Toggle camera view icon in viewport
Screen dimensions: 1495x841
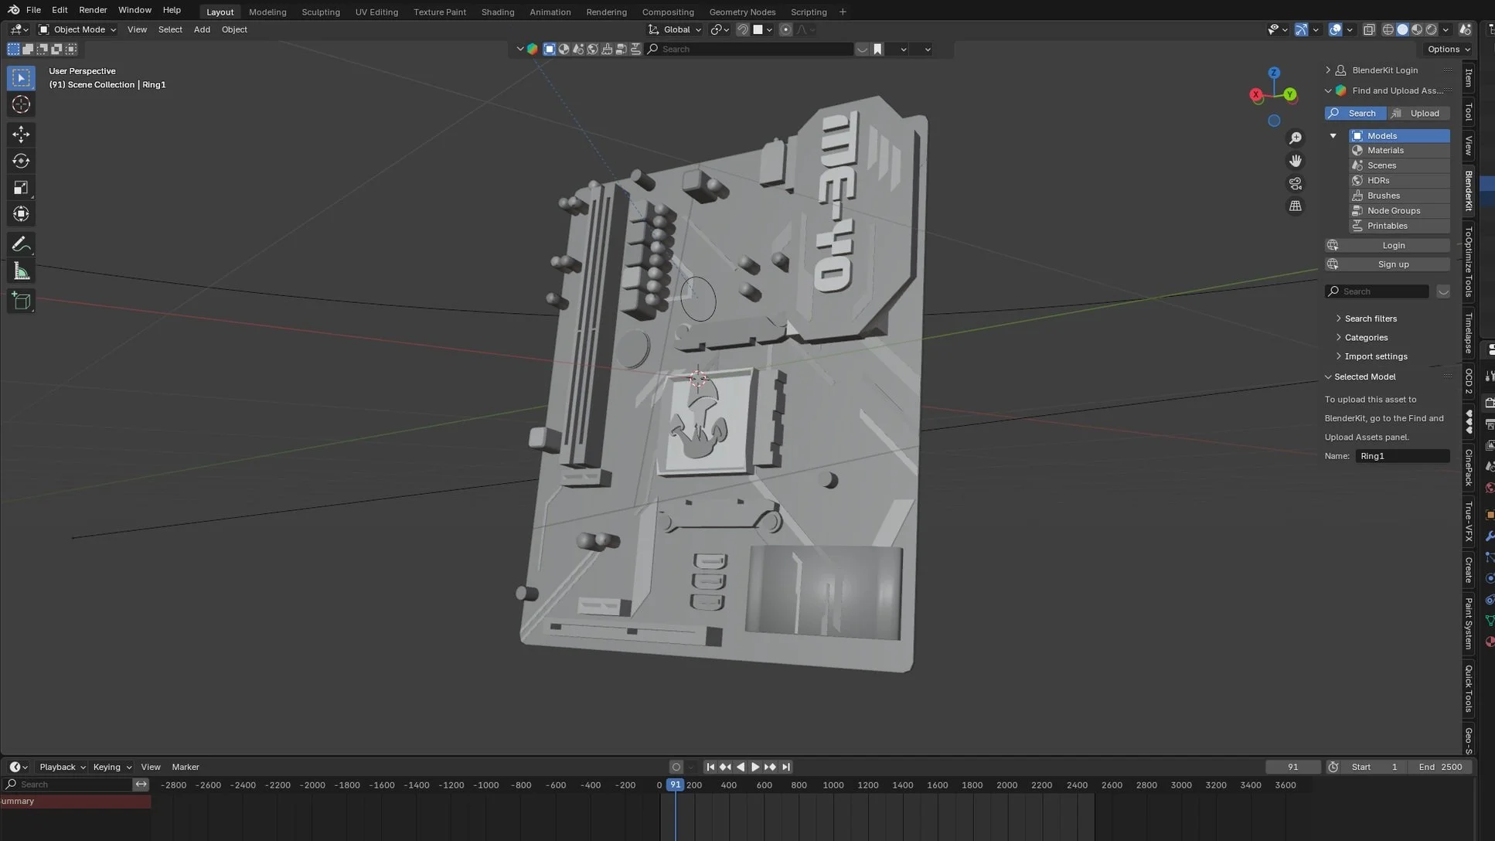coord(1295,184)
